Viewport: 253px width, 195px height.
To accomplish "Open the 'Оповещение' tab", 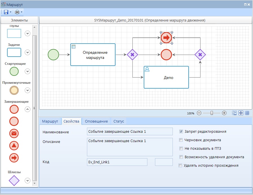I will tap(96, 121).
